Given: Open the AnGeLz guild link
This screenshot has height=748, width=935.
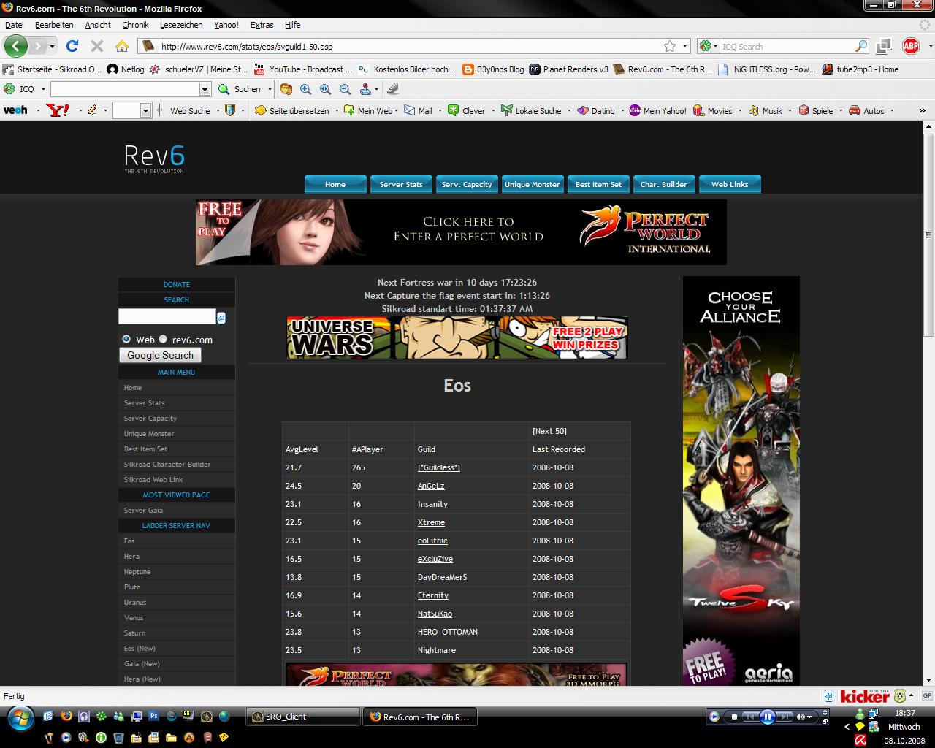Looking at the screenshot, I should click(x=431, y=486).
